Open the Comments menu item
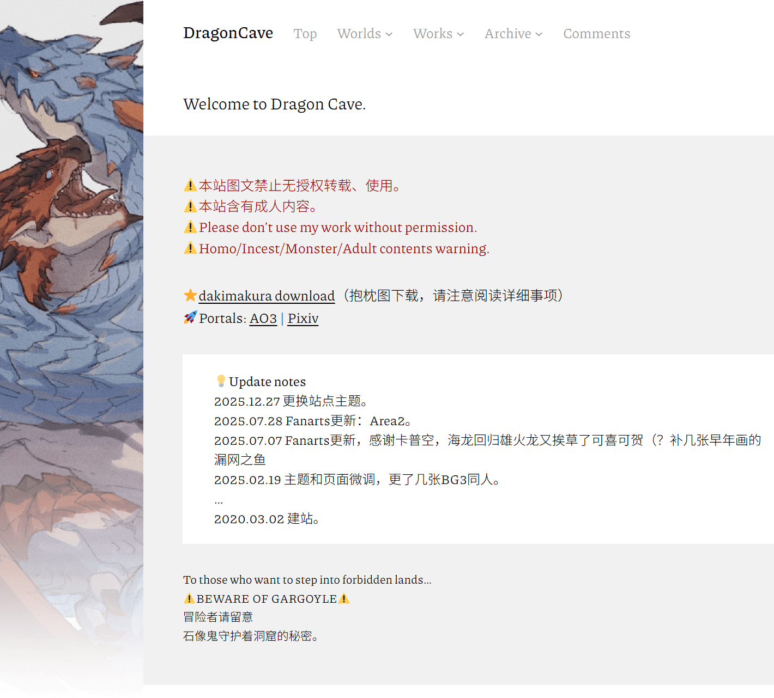The height and width of the screenshot is (698, 774). (597, 34)
